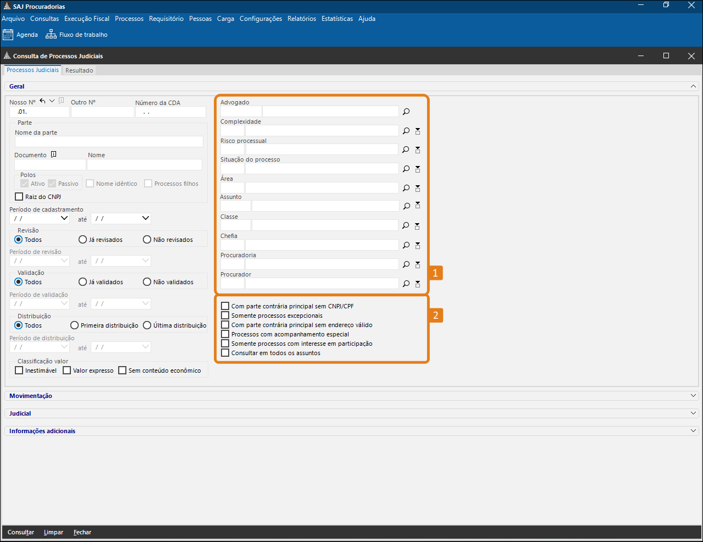The height and width of the screenshot is (542, 703).
Task: Expand the Movimentação section
Action: 694,396
